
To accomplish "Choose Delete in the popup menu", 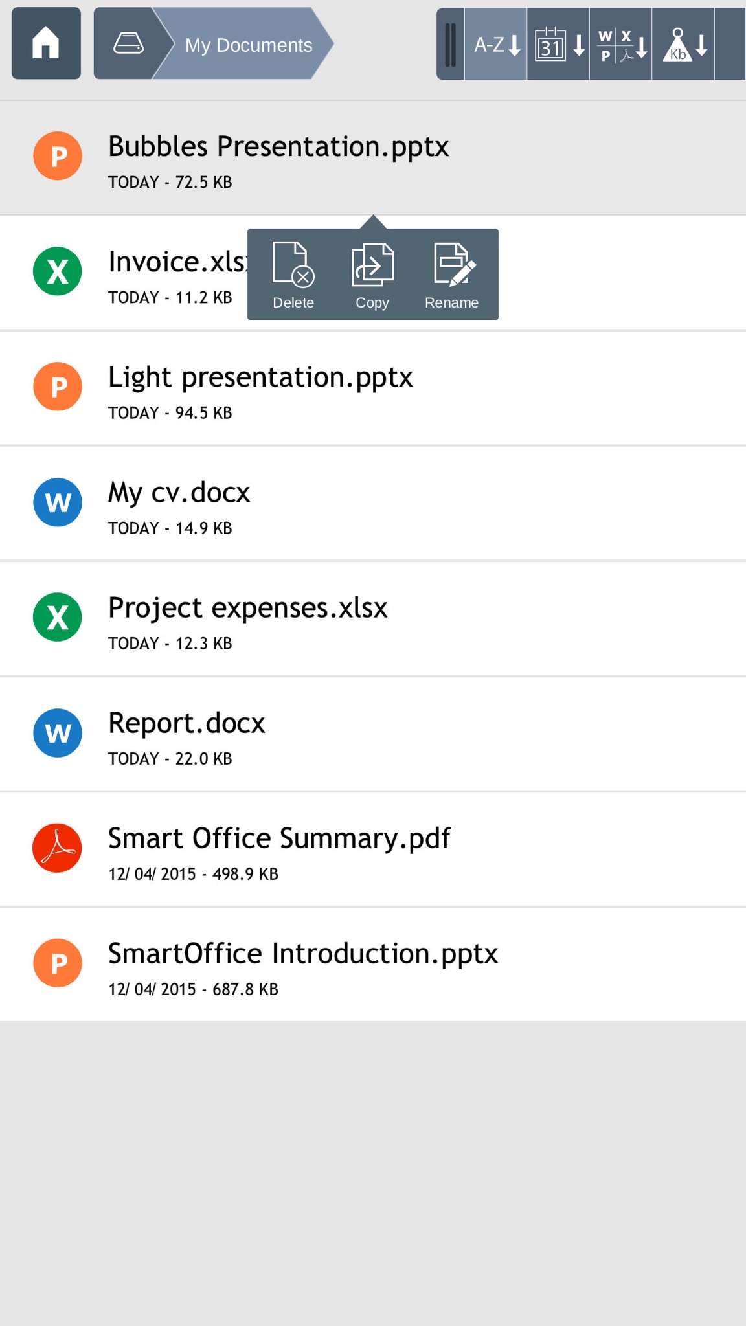I will [293, 275].
